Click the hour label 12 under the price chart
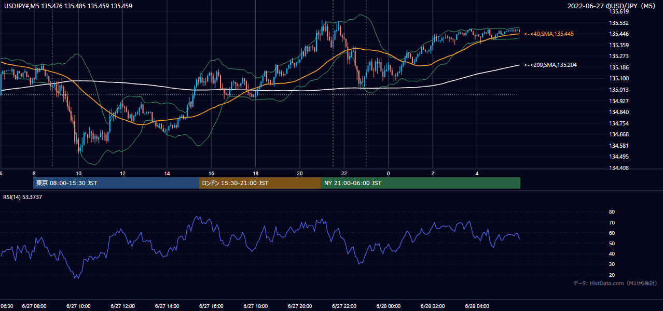Image resolution: width=663 pixels, height=311 pixels. click(x=122, y=173)
